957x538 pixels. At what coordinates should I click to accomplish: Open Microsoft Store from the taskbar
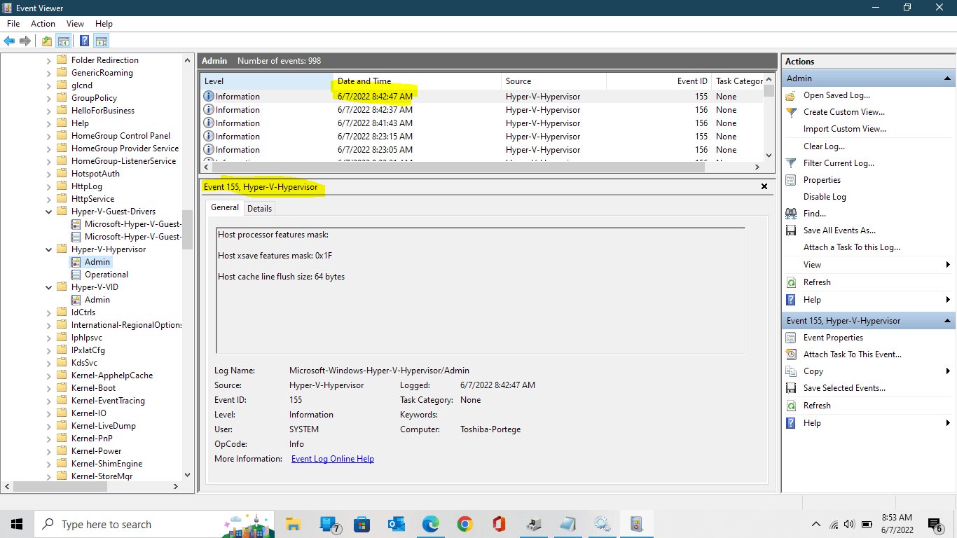pos(362,523)
